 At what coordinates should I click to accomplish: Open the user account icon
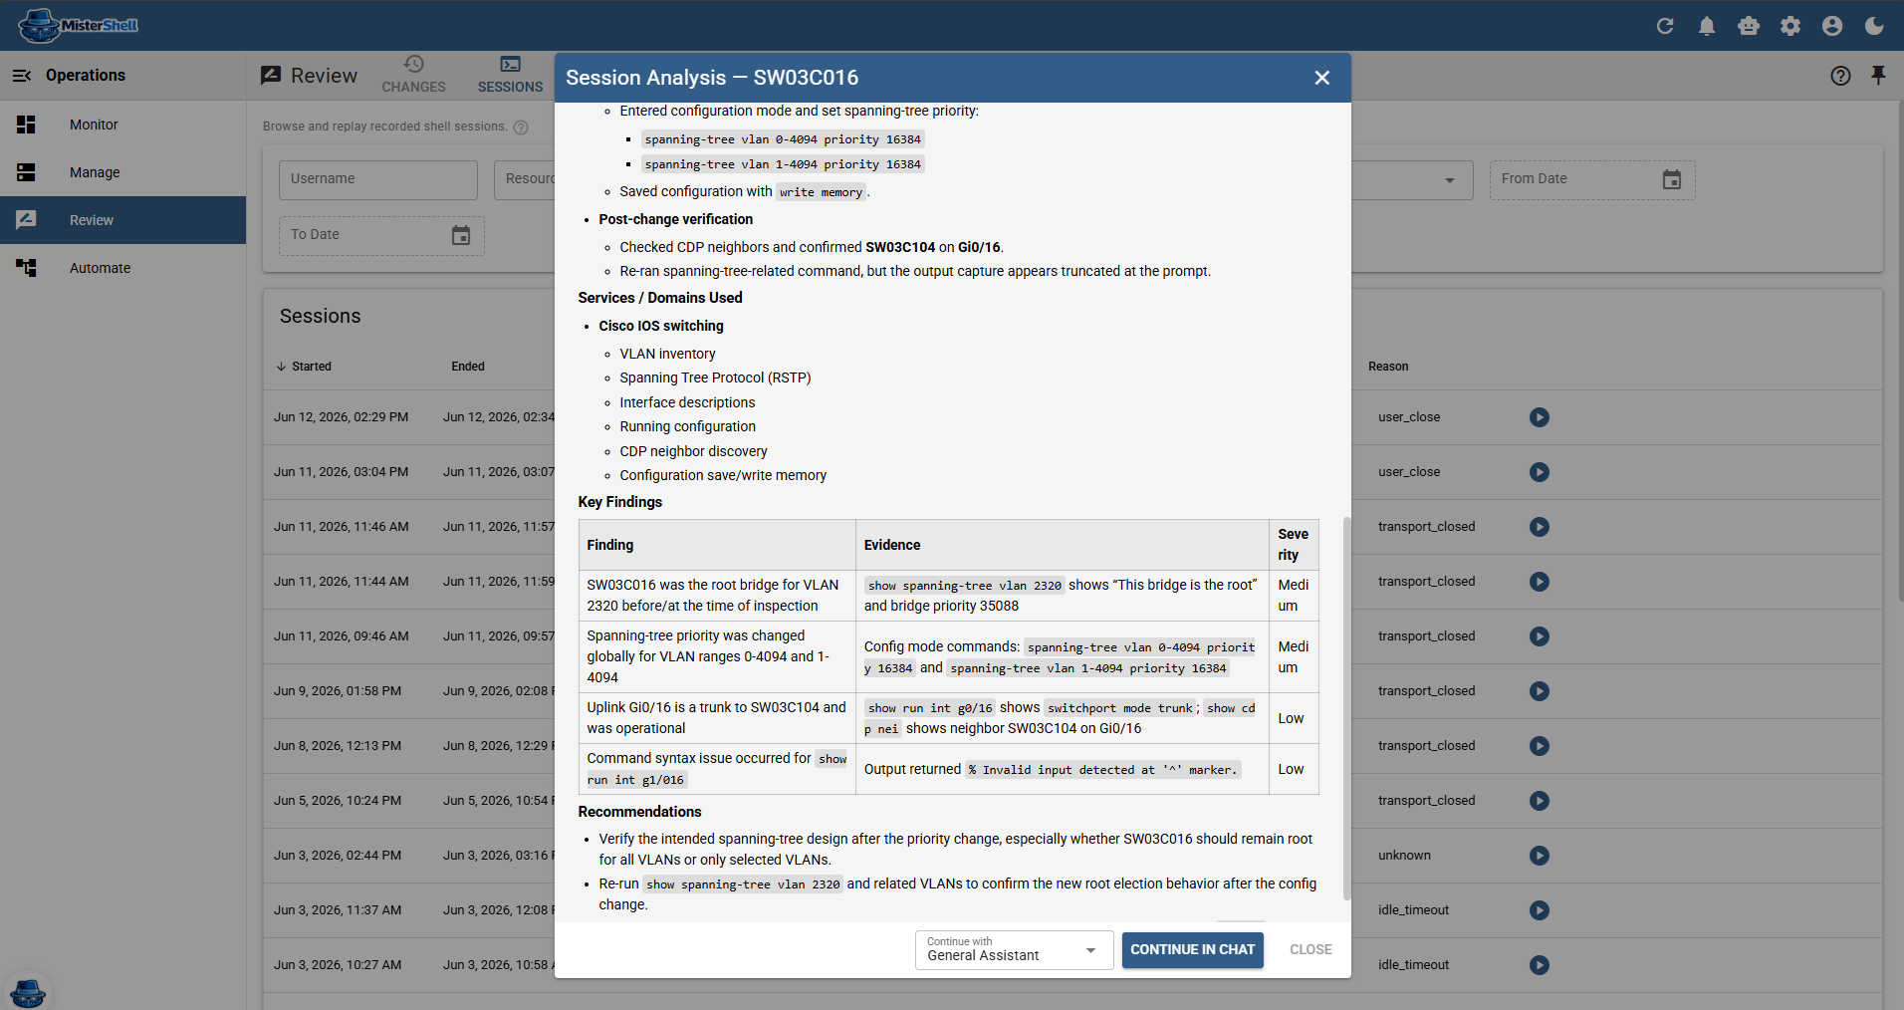click(x=1832, y=26)
